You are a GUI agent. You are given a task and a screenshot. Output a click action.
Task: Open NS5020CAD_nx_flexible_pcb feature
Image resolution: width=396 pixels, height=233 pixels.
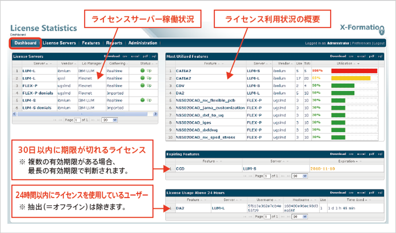pos(205,100)
